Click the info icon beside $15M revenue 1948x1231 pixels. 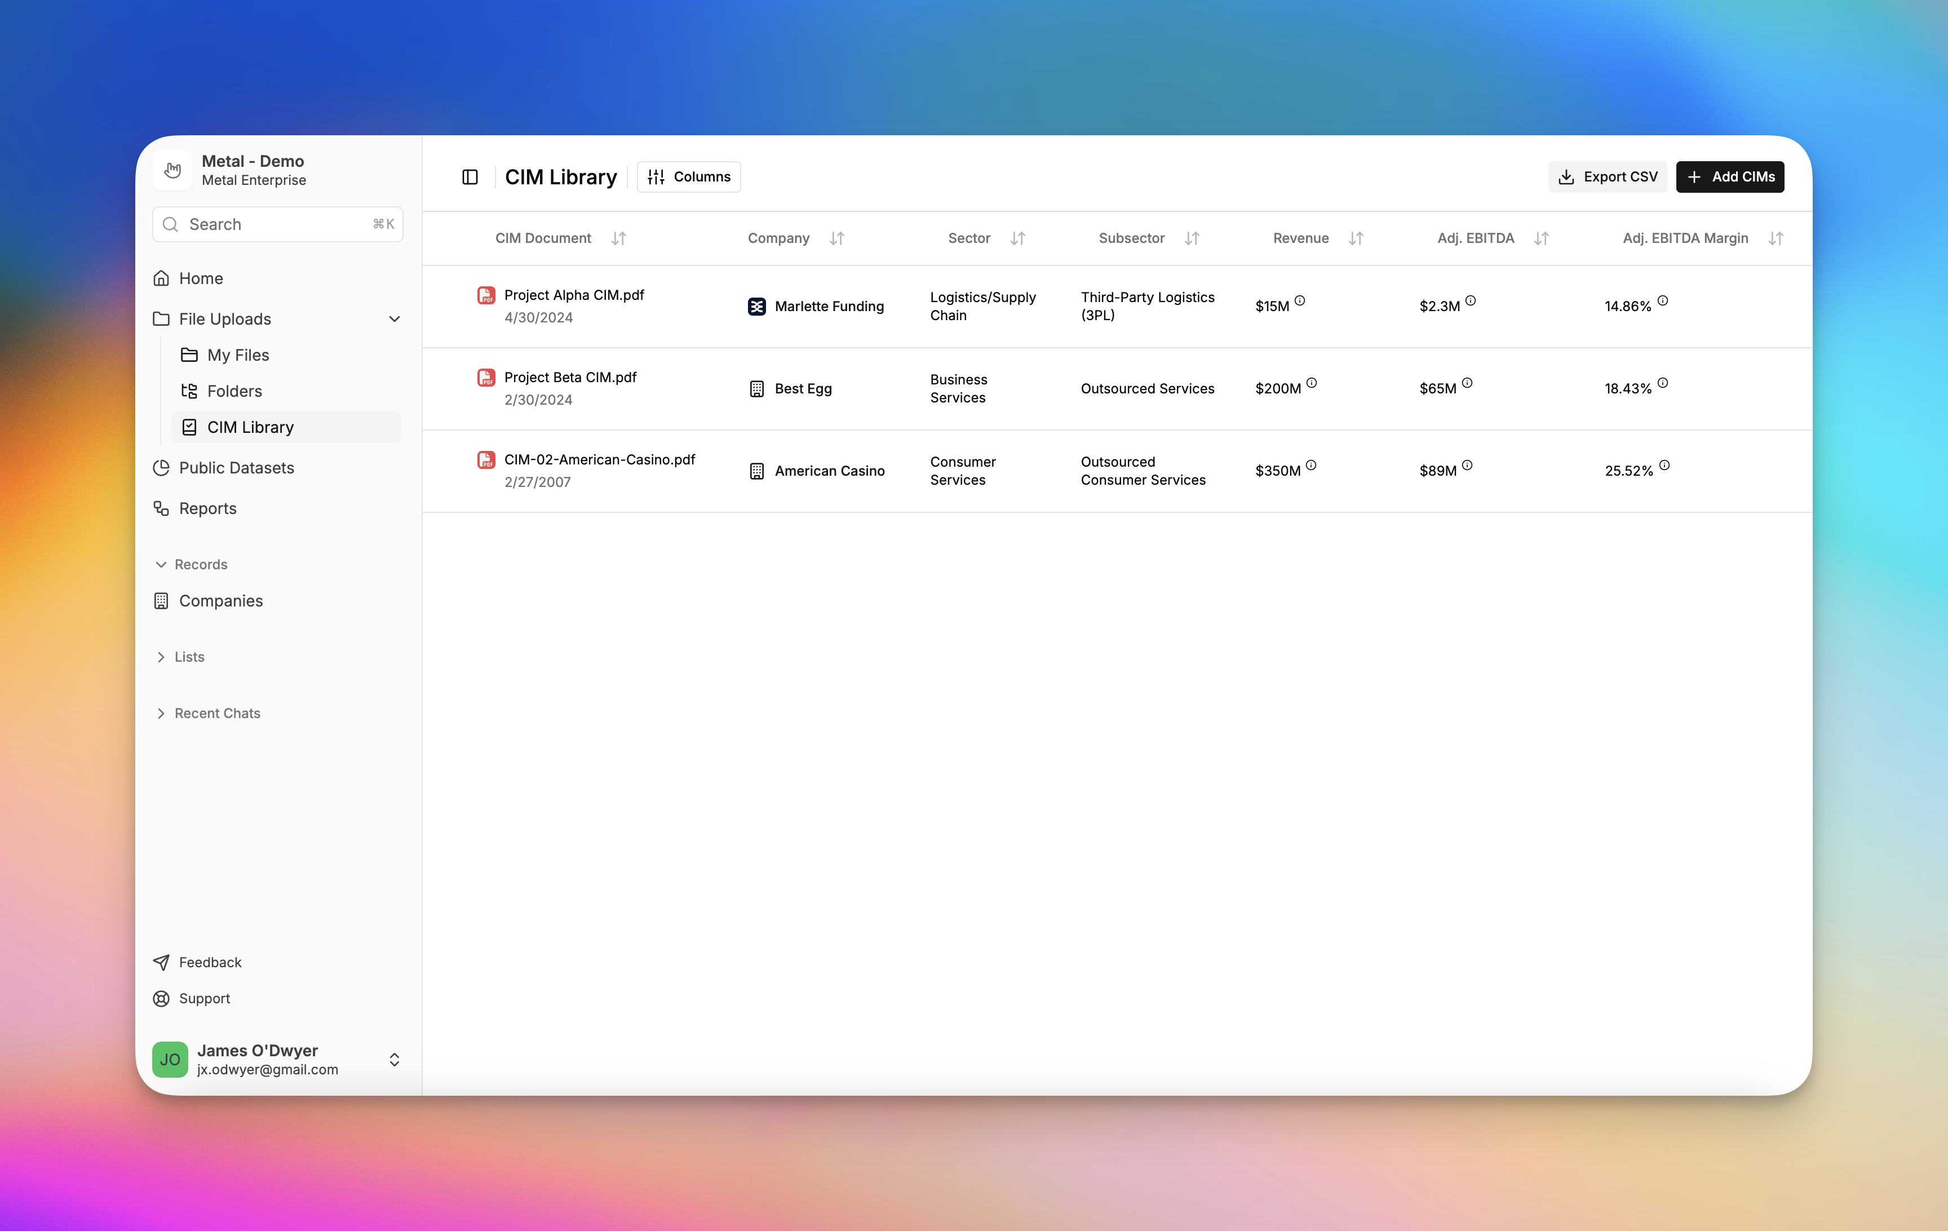(x=1300, y=301)
